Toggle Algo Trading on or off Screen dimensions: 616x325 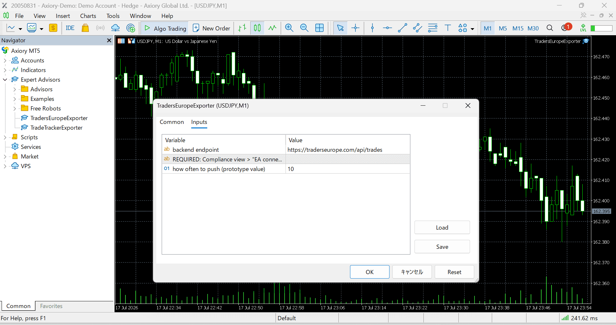coord(165,28)
